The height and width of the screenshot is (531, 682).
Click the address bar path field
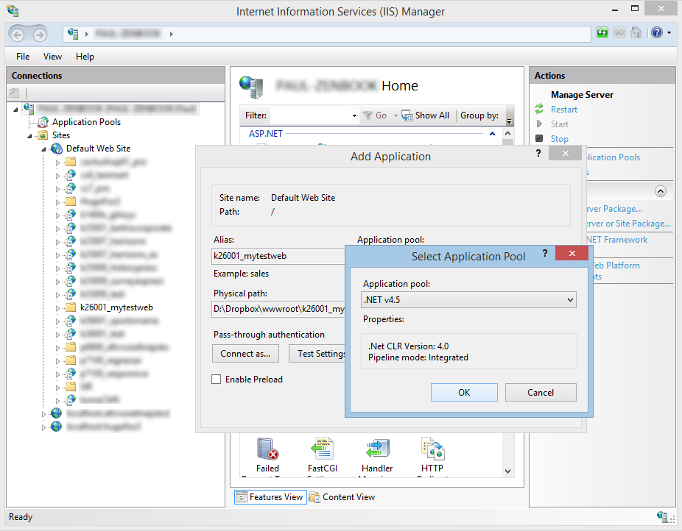point(327,34)
